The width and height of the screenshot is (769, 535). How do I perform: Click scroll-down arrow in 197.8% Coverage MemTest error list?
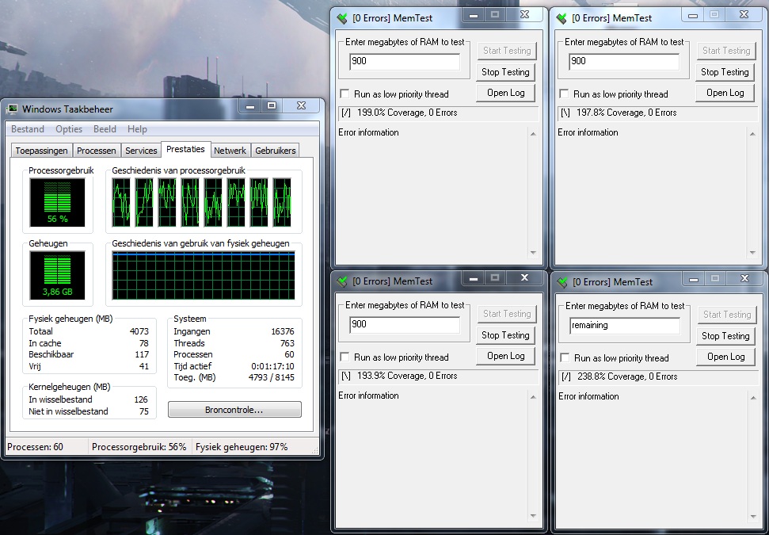(x=752, y=254)
